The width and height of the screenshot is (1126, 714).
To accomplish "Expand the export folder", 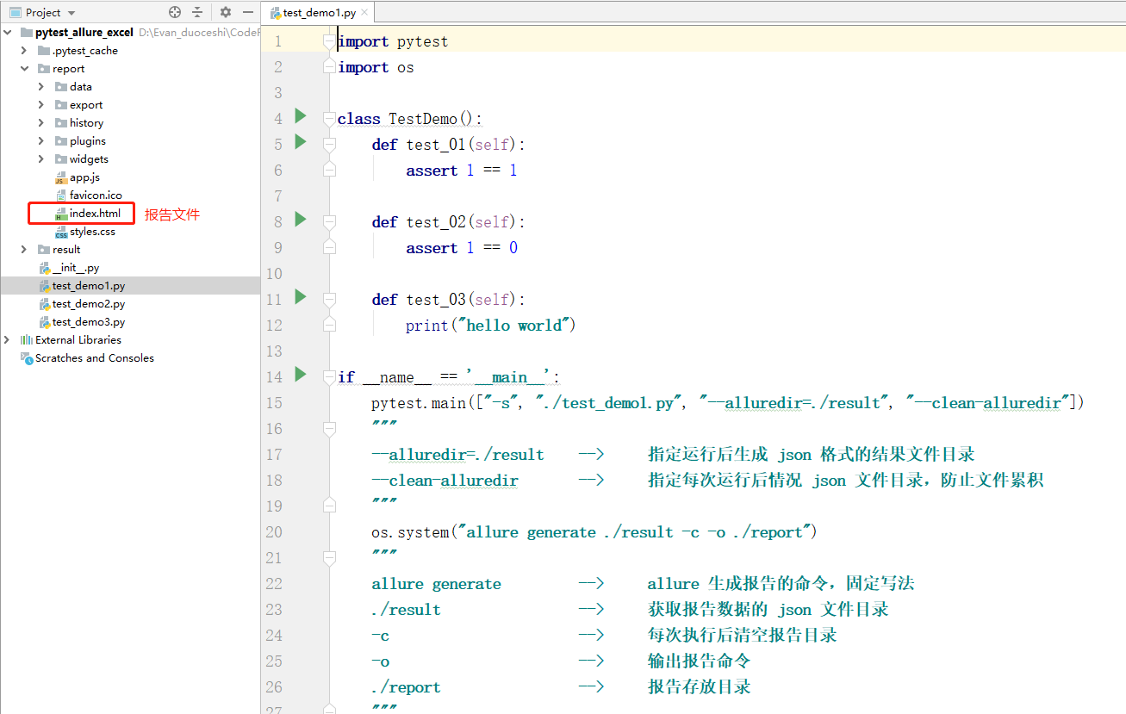I will pyautogui.click(x=41, y=105).
